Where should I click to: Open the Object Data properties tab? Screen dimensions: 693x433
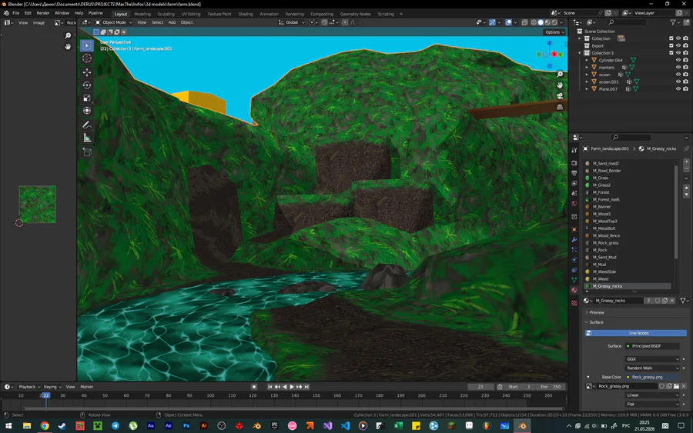[x=574, y=280]
